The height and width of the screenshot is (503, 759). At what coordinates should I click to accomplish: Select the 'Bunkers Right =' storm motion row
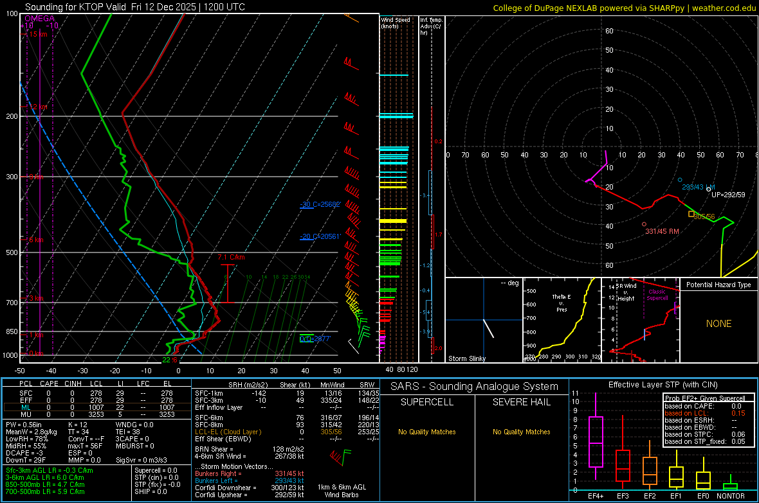pos(250,473)
